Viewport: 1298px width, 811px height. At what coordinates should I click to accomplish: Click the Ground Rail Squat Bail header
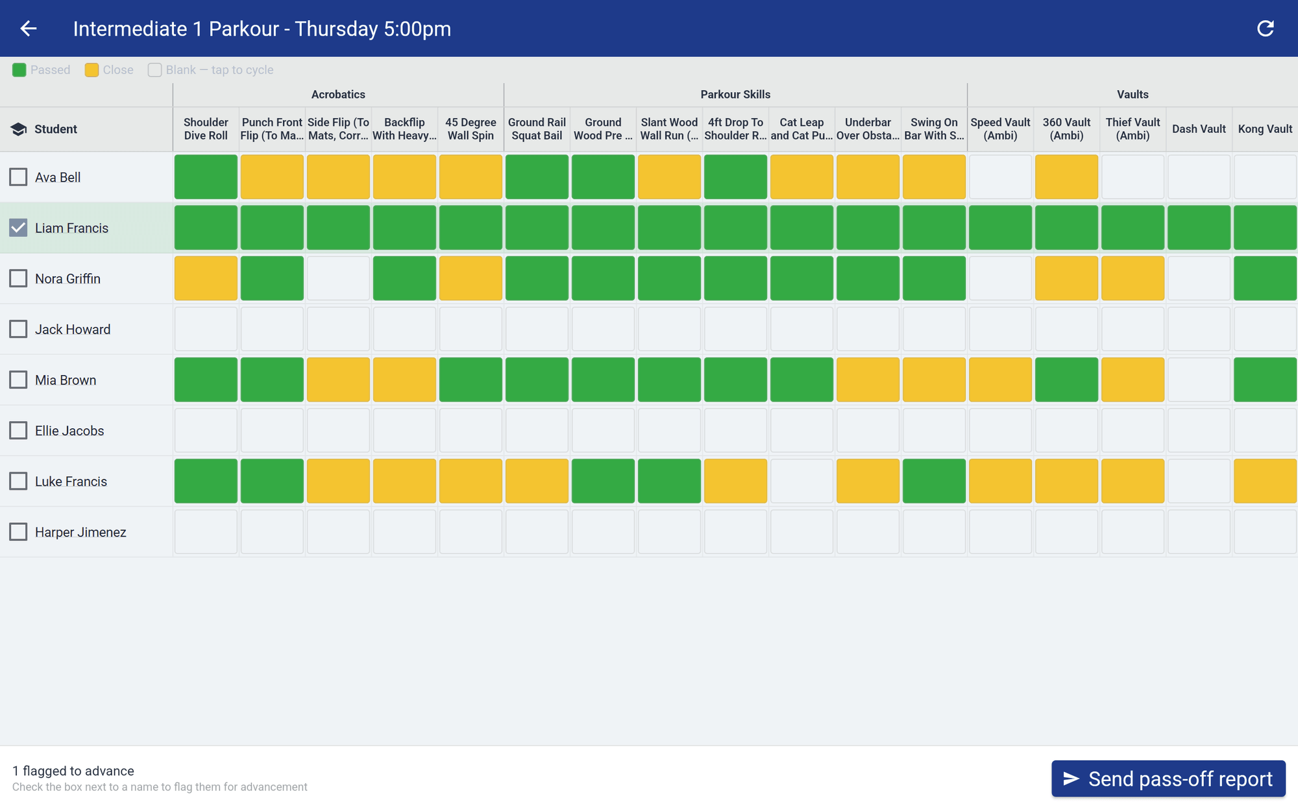[x=537, y=129]
